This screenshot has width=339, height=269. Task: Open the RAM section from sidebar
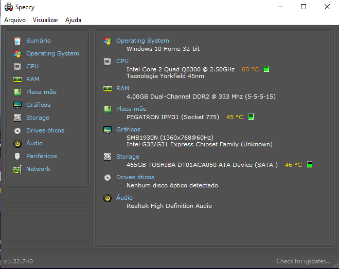point(32,79)
